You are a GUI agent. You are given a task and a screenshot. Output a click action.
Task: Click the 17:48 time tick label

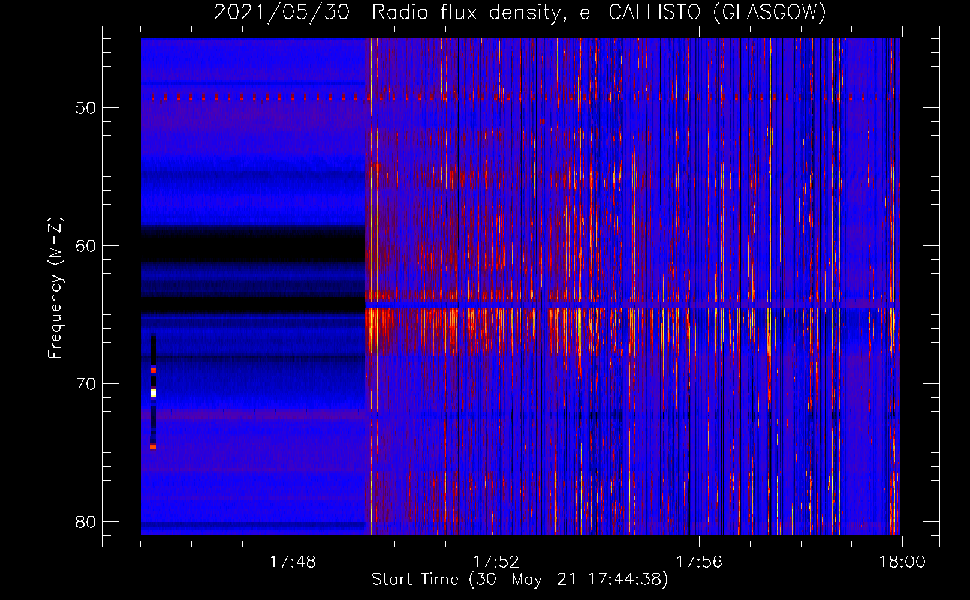[x=293, y=562]
